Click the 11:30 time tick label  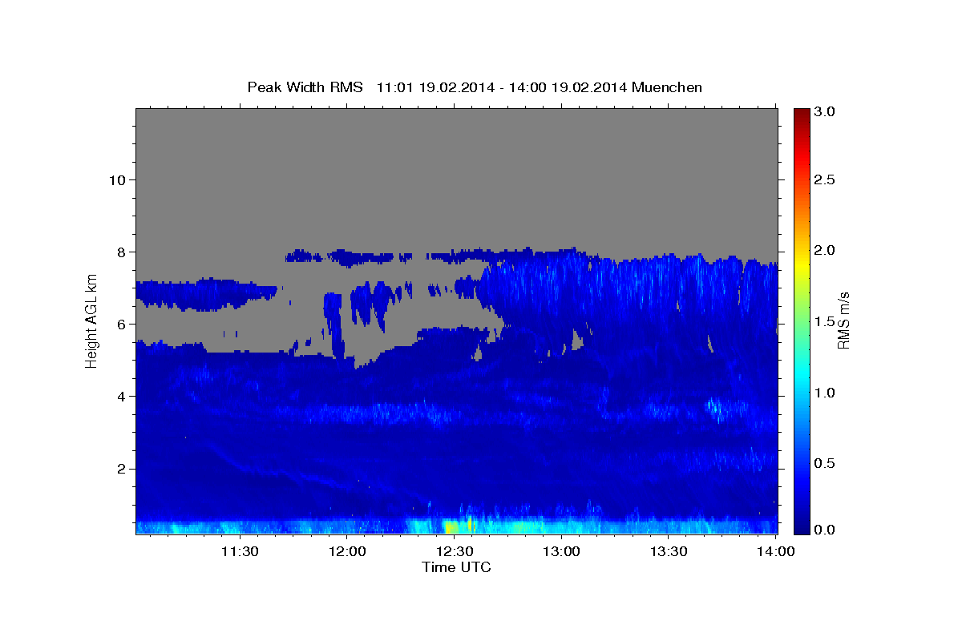[x=240, y=551]
